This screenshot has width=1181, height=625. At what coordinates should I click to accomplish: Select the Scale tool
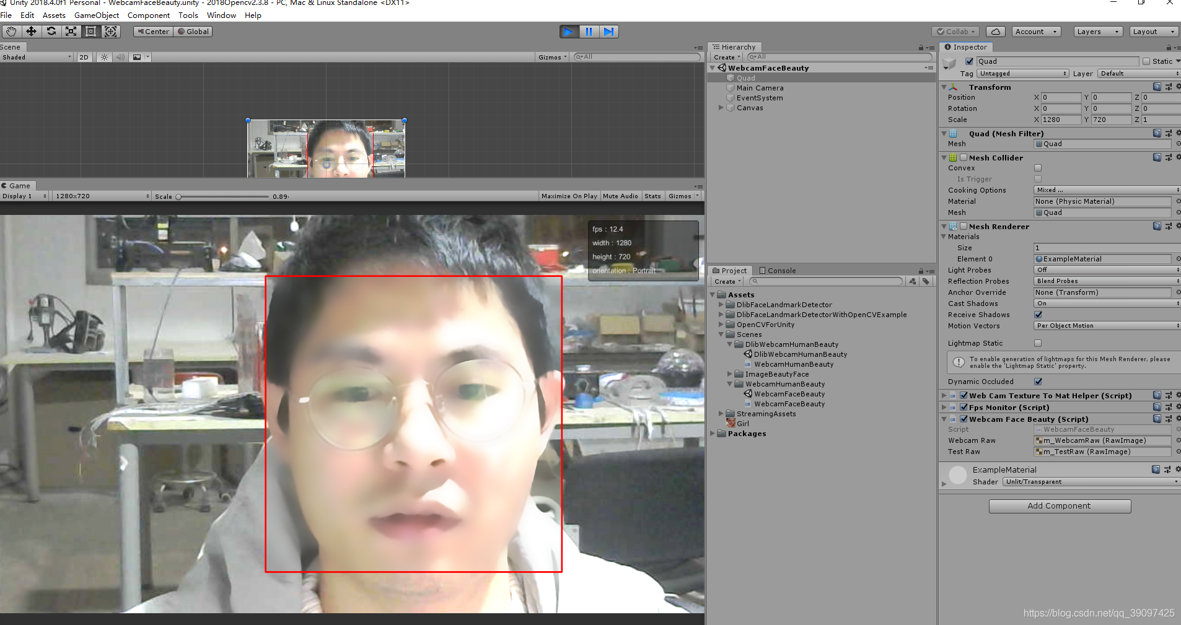point(71,31)
